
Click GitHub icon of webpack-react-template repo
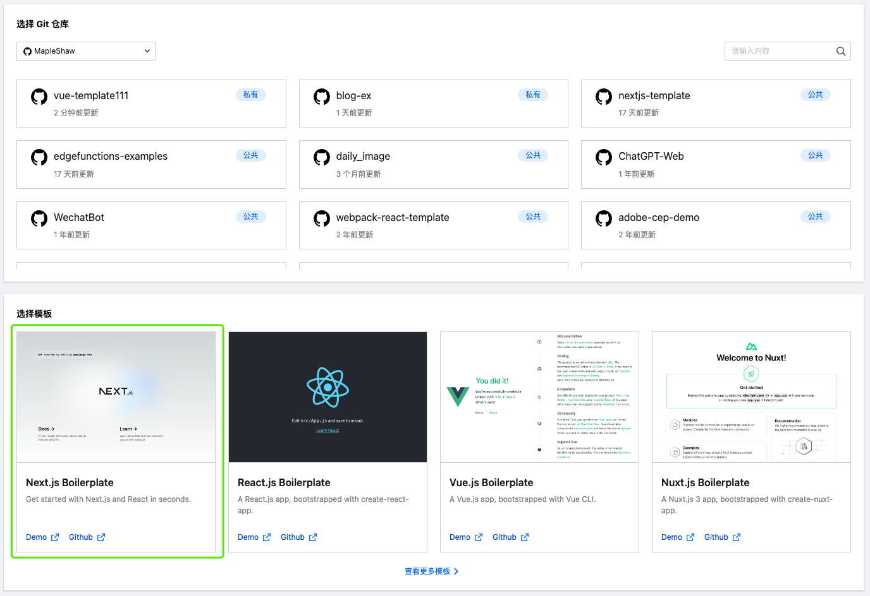point(322,218)
